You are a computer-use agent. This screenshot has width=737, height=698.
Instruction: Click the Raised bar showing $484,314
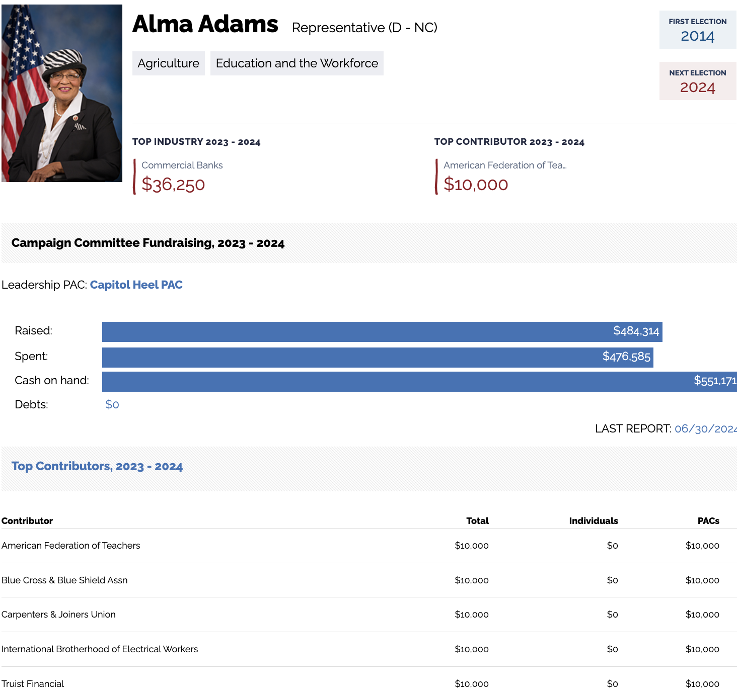click(382, 332)
